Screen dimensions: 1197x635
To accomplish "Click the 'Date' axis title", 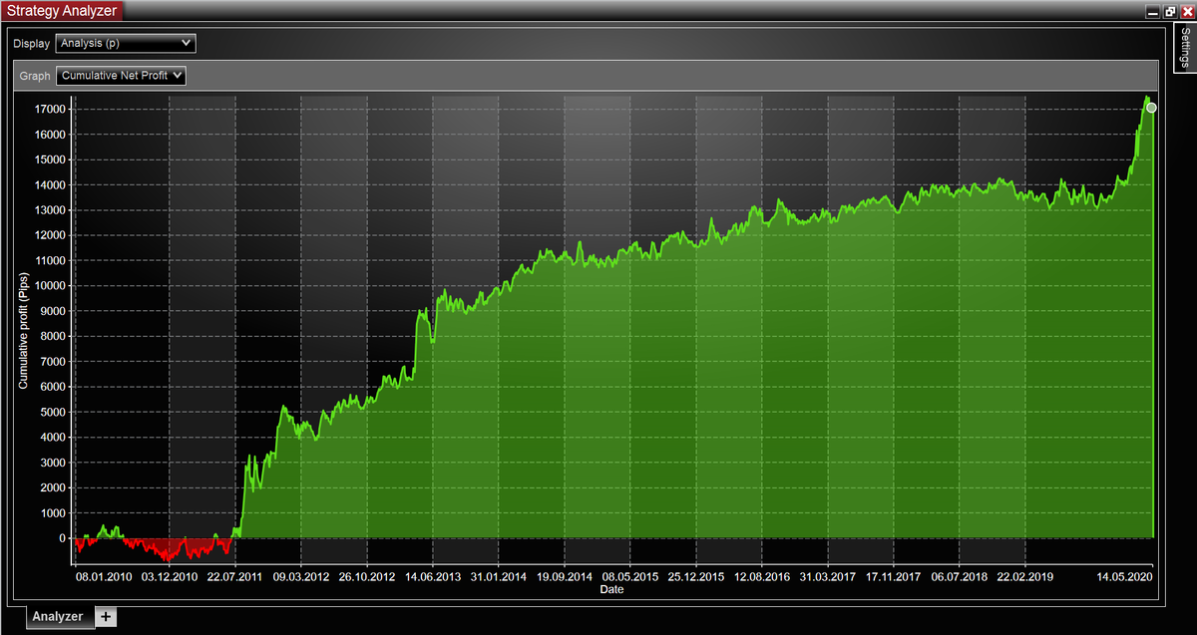I will click(612, 590).
